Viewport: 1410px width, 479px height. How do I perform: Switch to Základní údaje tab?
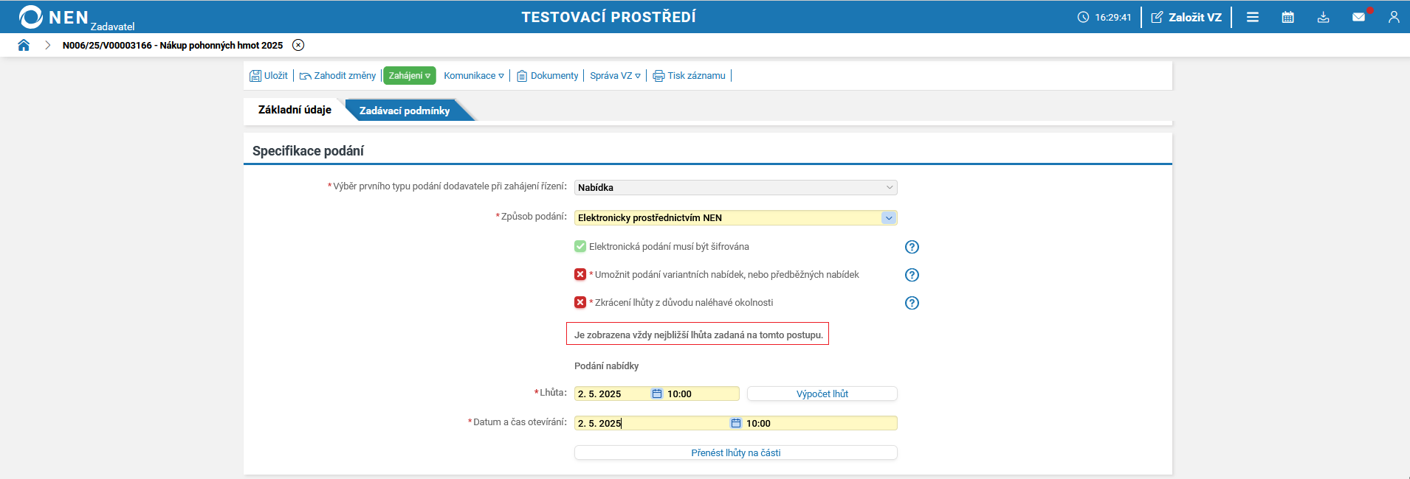(295, 110)
